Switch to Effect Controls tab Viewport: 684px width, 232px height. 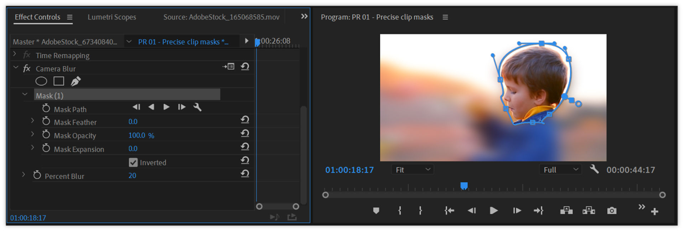[x=37, y=17]
